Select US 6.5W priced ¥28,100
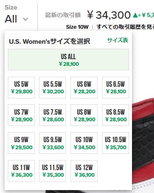 tap(115, 88)
